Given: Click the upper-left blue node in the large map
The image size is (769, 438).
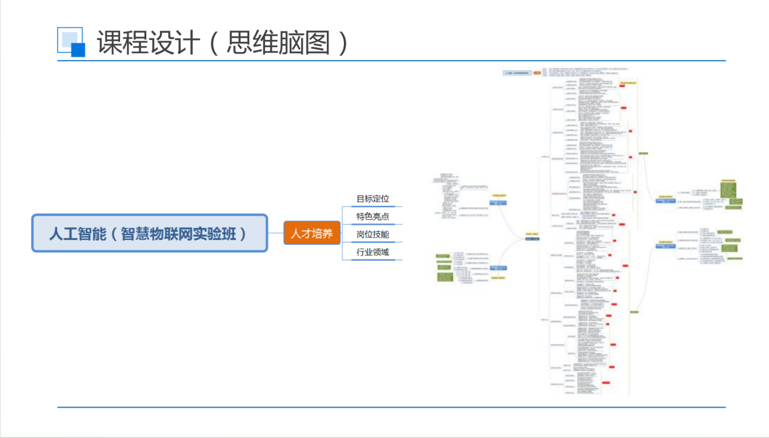Looking at the screenshot, I should tap(498, 202).
